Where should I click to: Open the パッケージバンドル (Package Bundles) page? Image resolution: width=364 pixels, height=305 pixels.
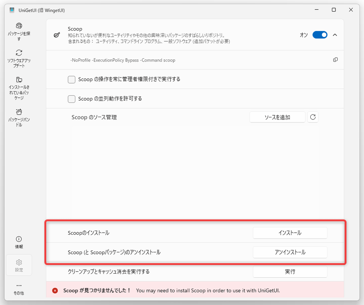click(19, 118)
